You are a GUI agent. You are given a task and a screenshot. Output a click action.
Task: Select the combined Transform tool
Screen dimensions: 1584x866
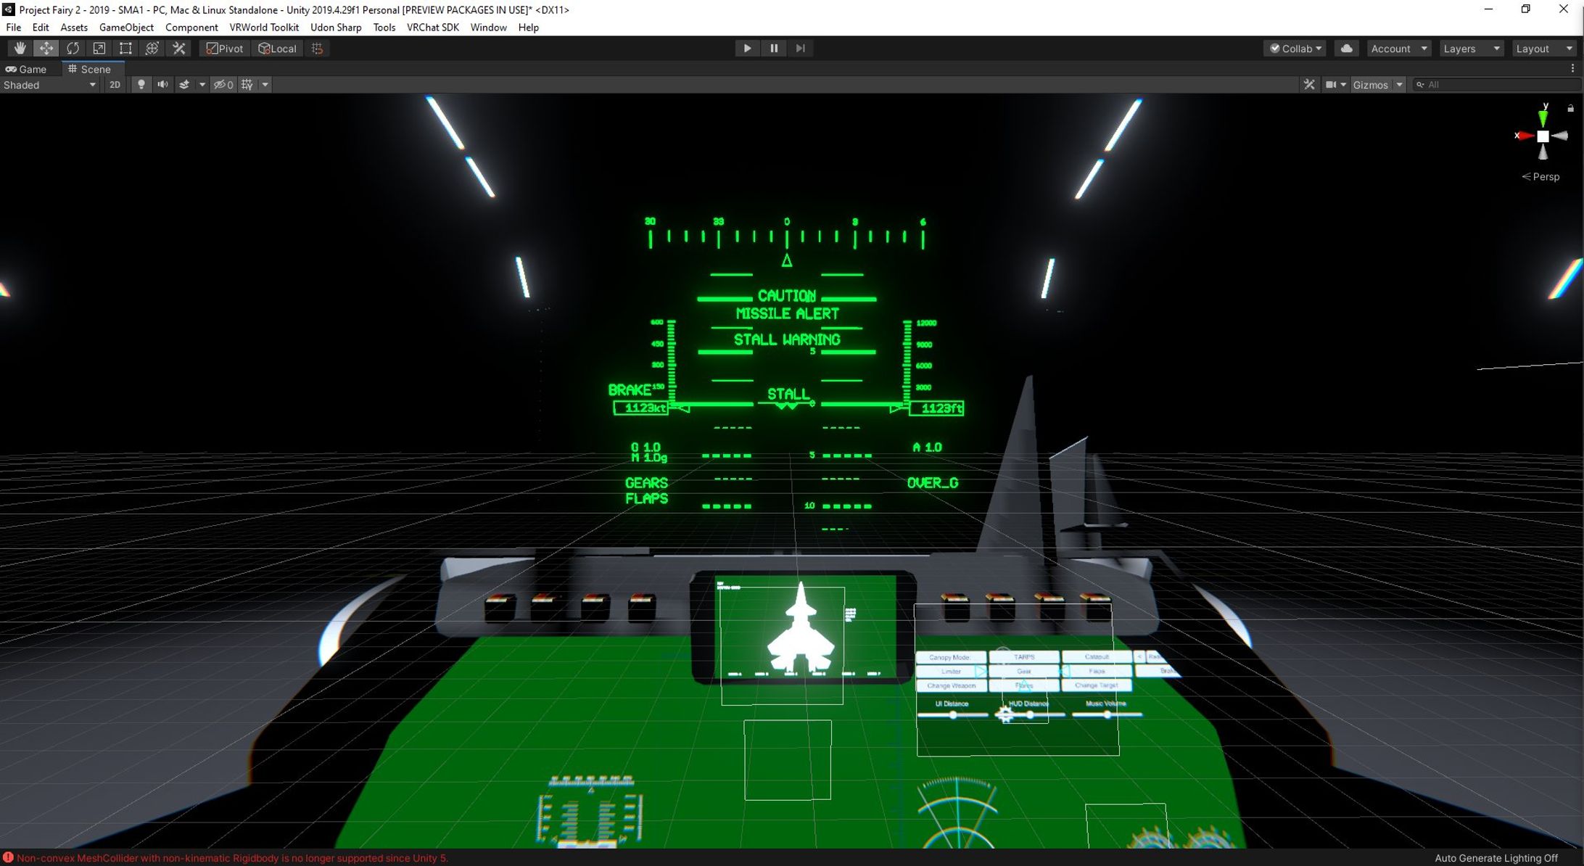152,49
